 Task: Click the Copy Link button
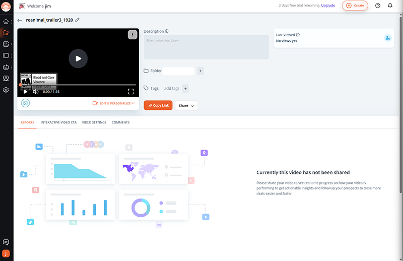158,105
